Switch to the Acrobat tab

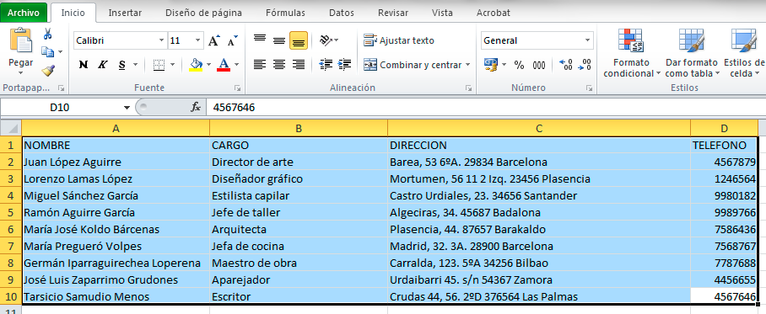pos(493,13)
